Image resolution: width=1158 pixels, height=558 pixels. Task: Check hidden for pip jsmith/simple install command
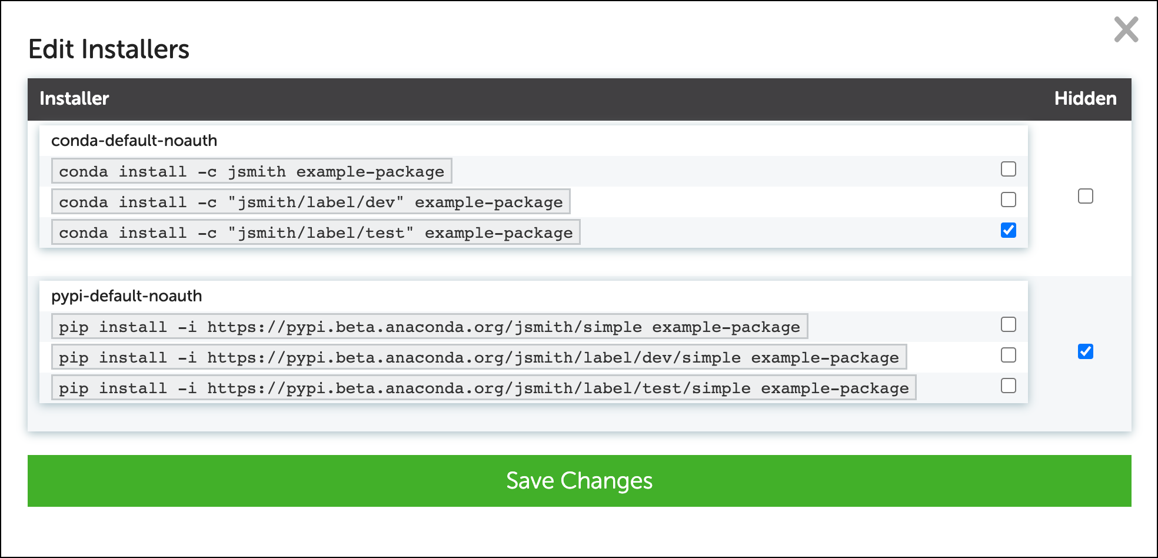click(1008, 325)
